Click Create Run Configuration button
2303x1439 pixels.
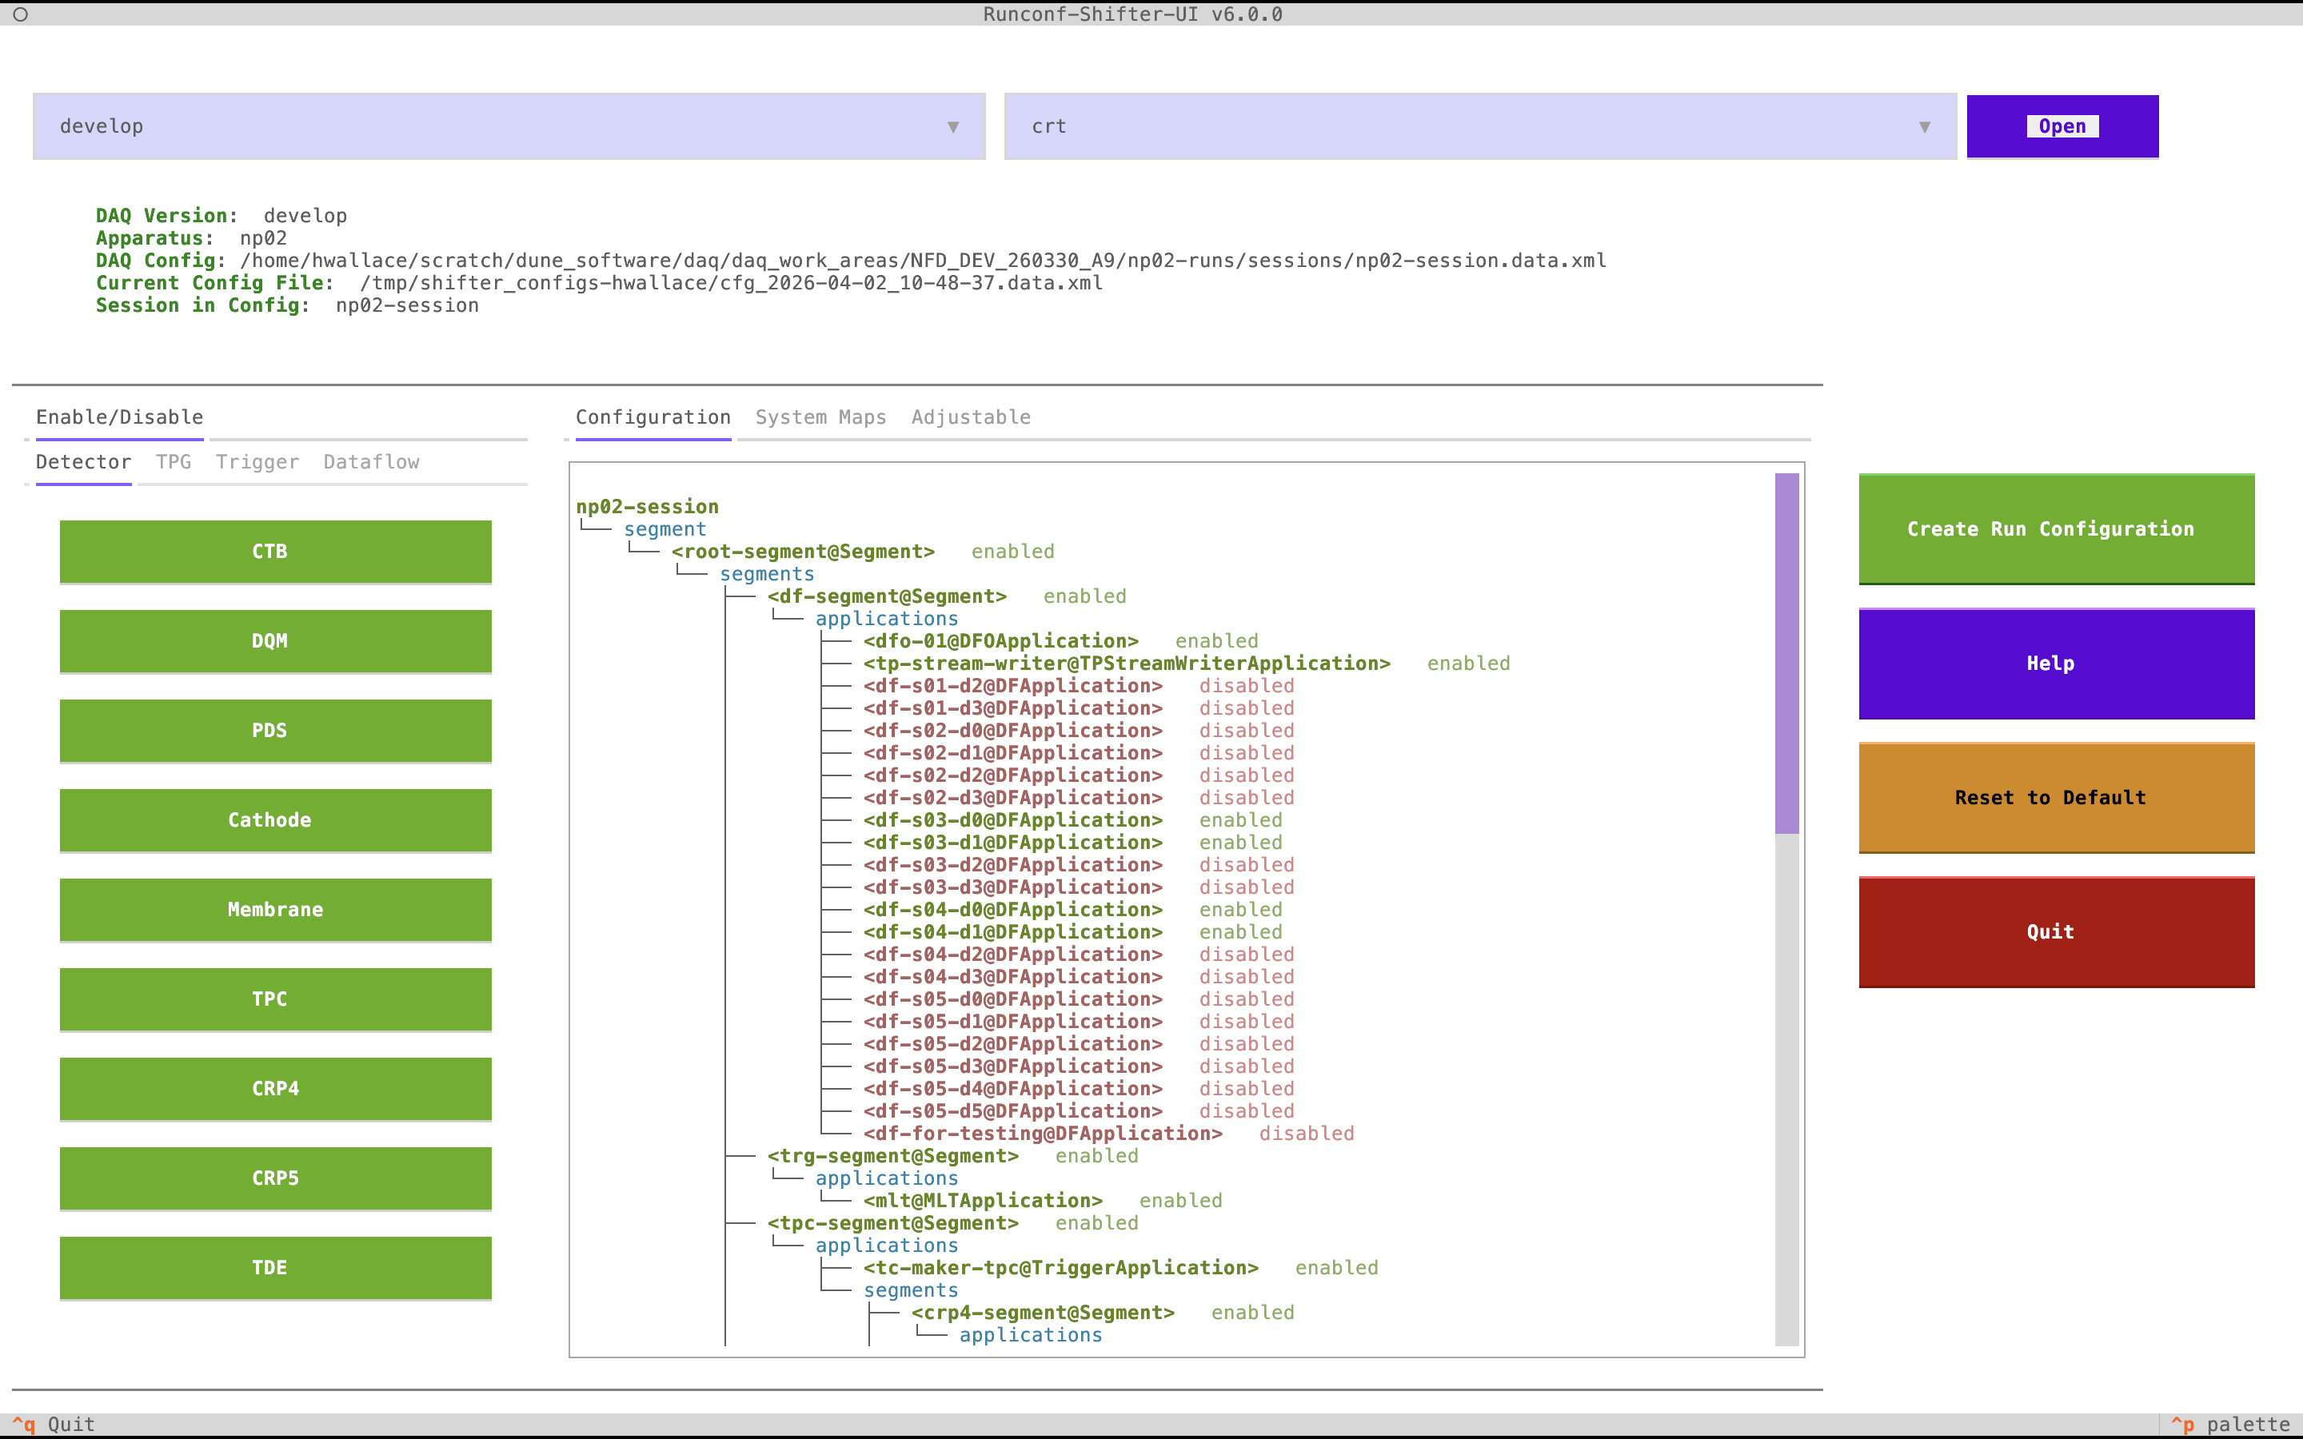pyautogui.click(x=2057, y=529)
